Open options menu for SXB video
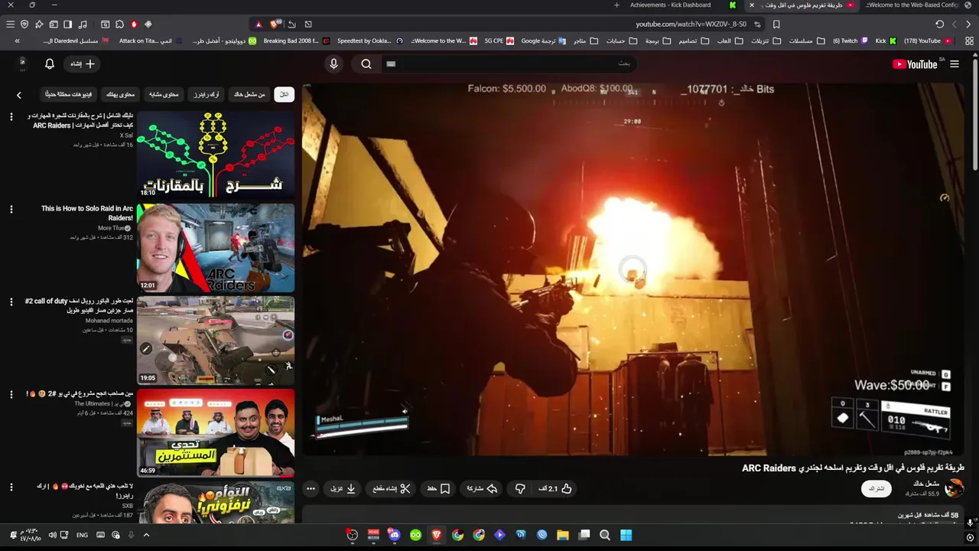The width and height of the screenshot is (979, 551). point(11,487)
